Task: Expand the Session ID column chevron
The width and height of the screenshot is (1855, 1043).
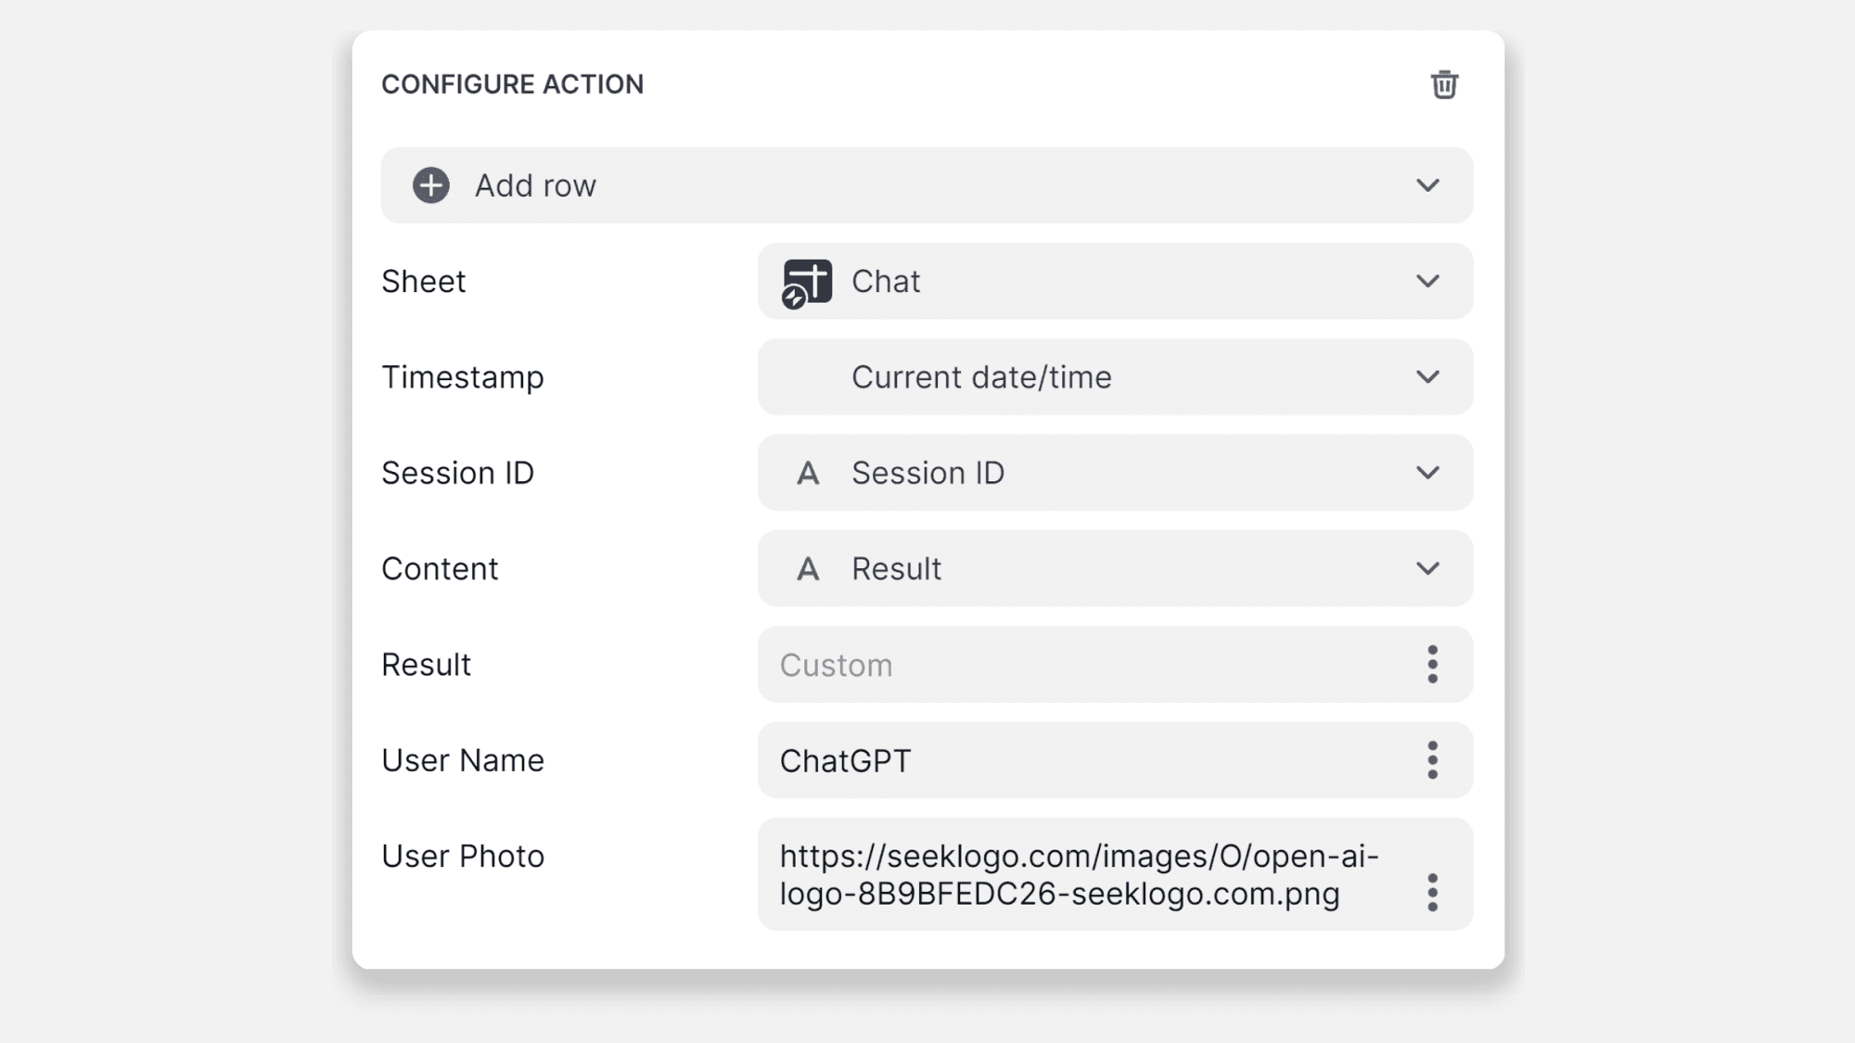Action: pyautogui.click(x=1427, y=473)
